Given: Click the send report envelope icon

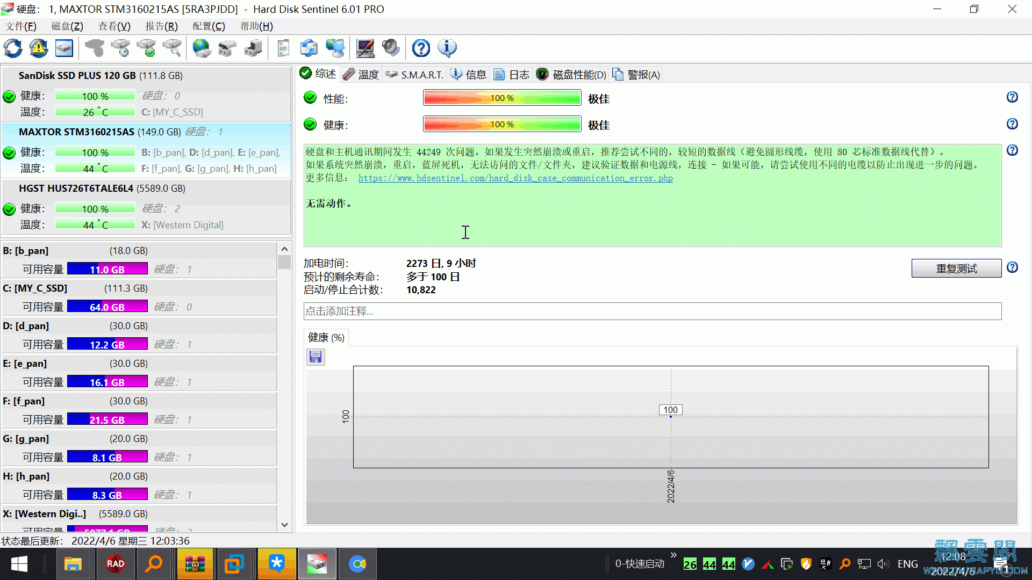Looking at the screenshot, I should coord(309,48).
